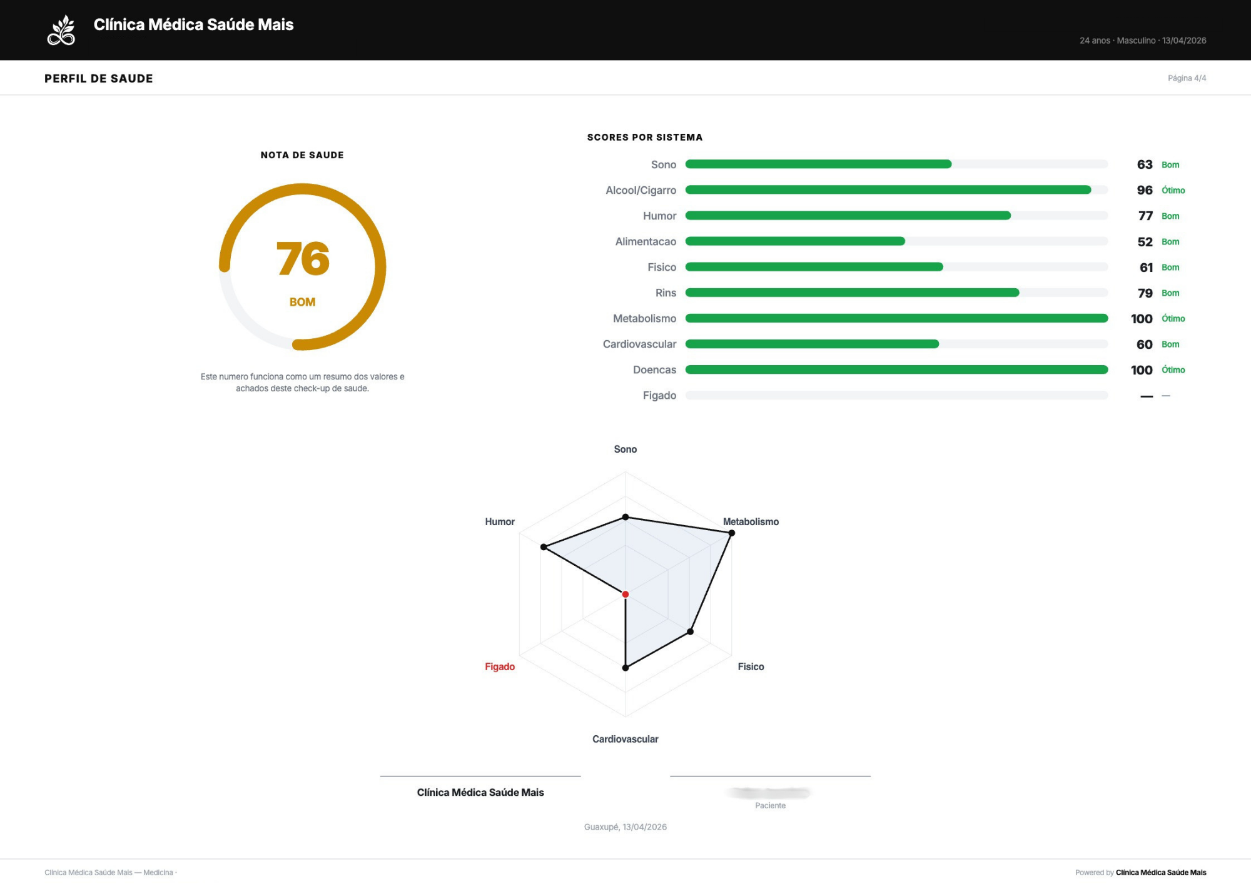Image resolution: width=1251 pixels, height=884 pixels.
Task: Click the Metabolismo progress bar showing 100
Action: coord(898,318)
